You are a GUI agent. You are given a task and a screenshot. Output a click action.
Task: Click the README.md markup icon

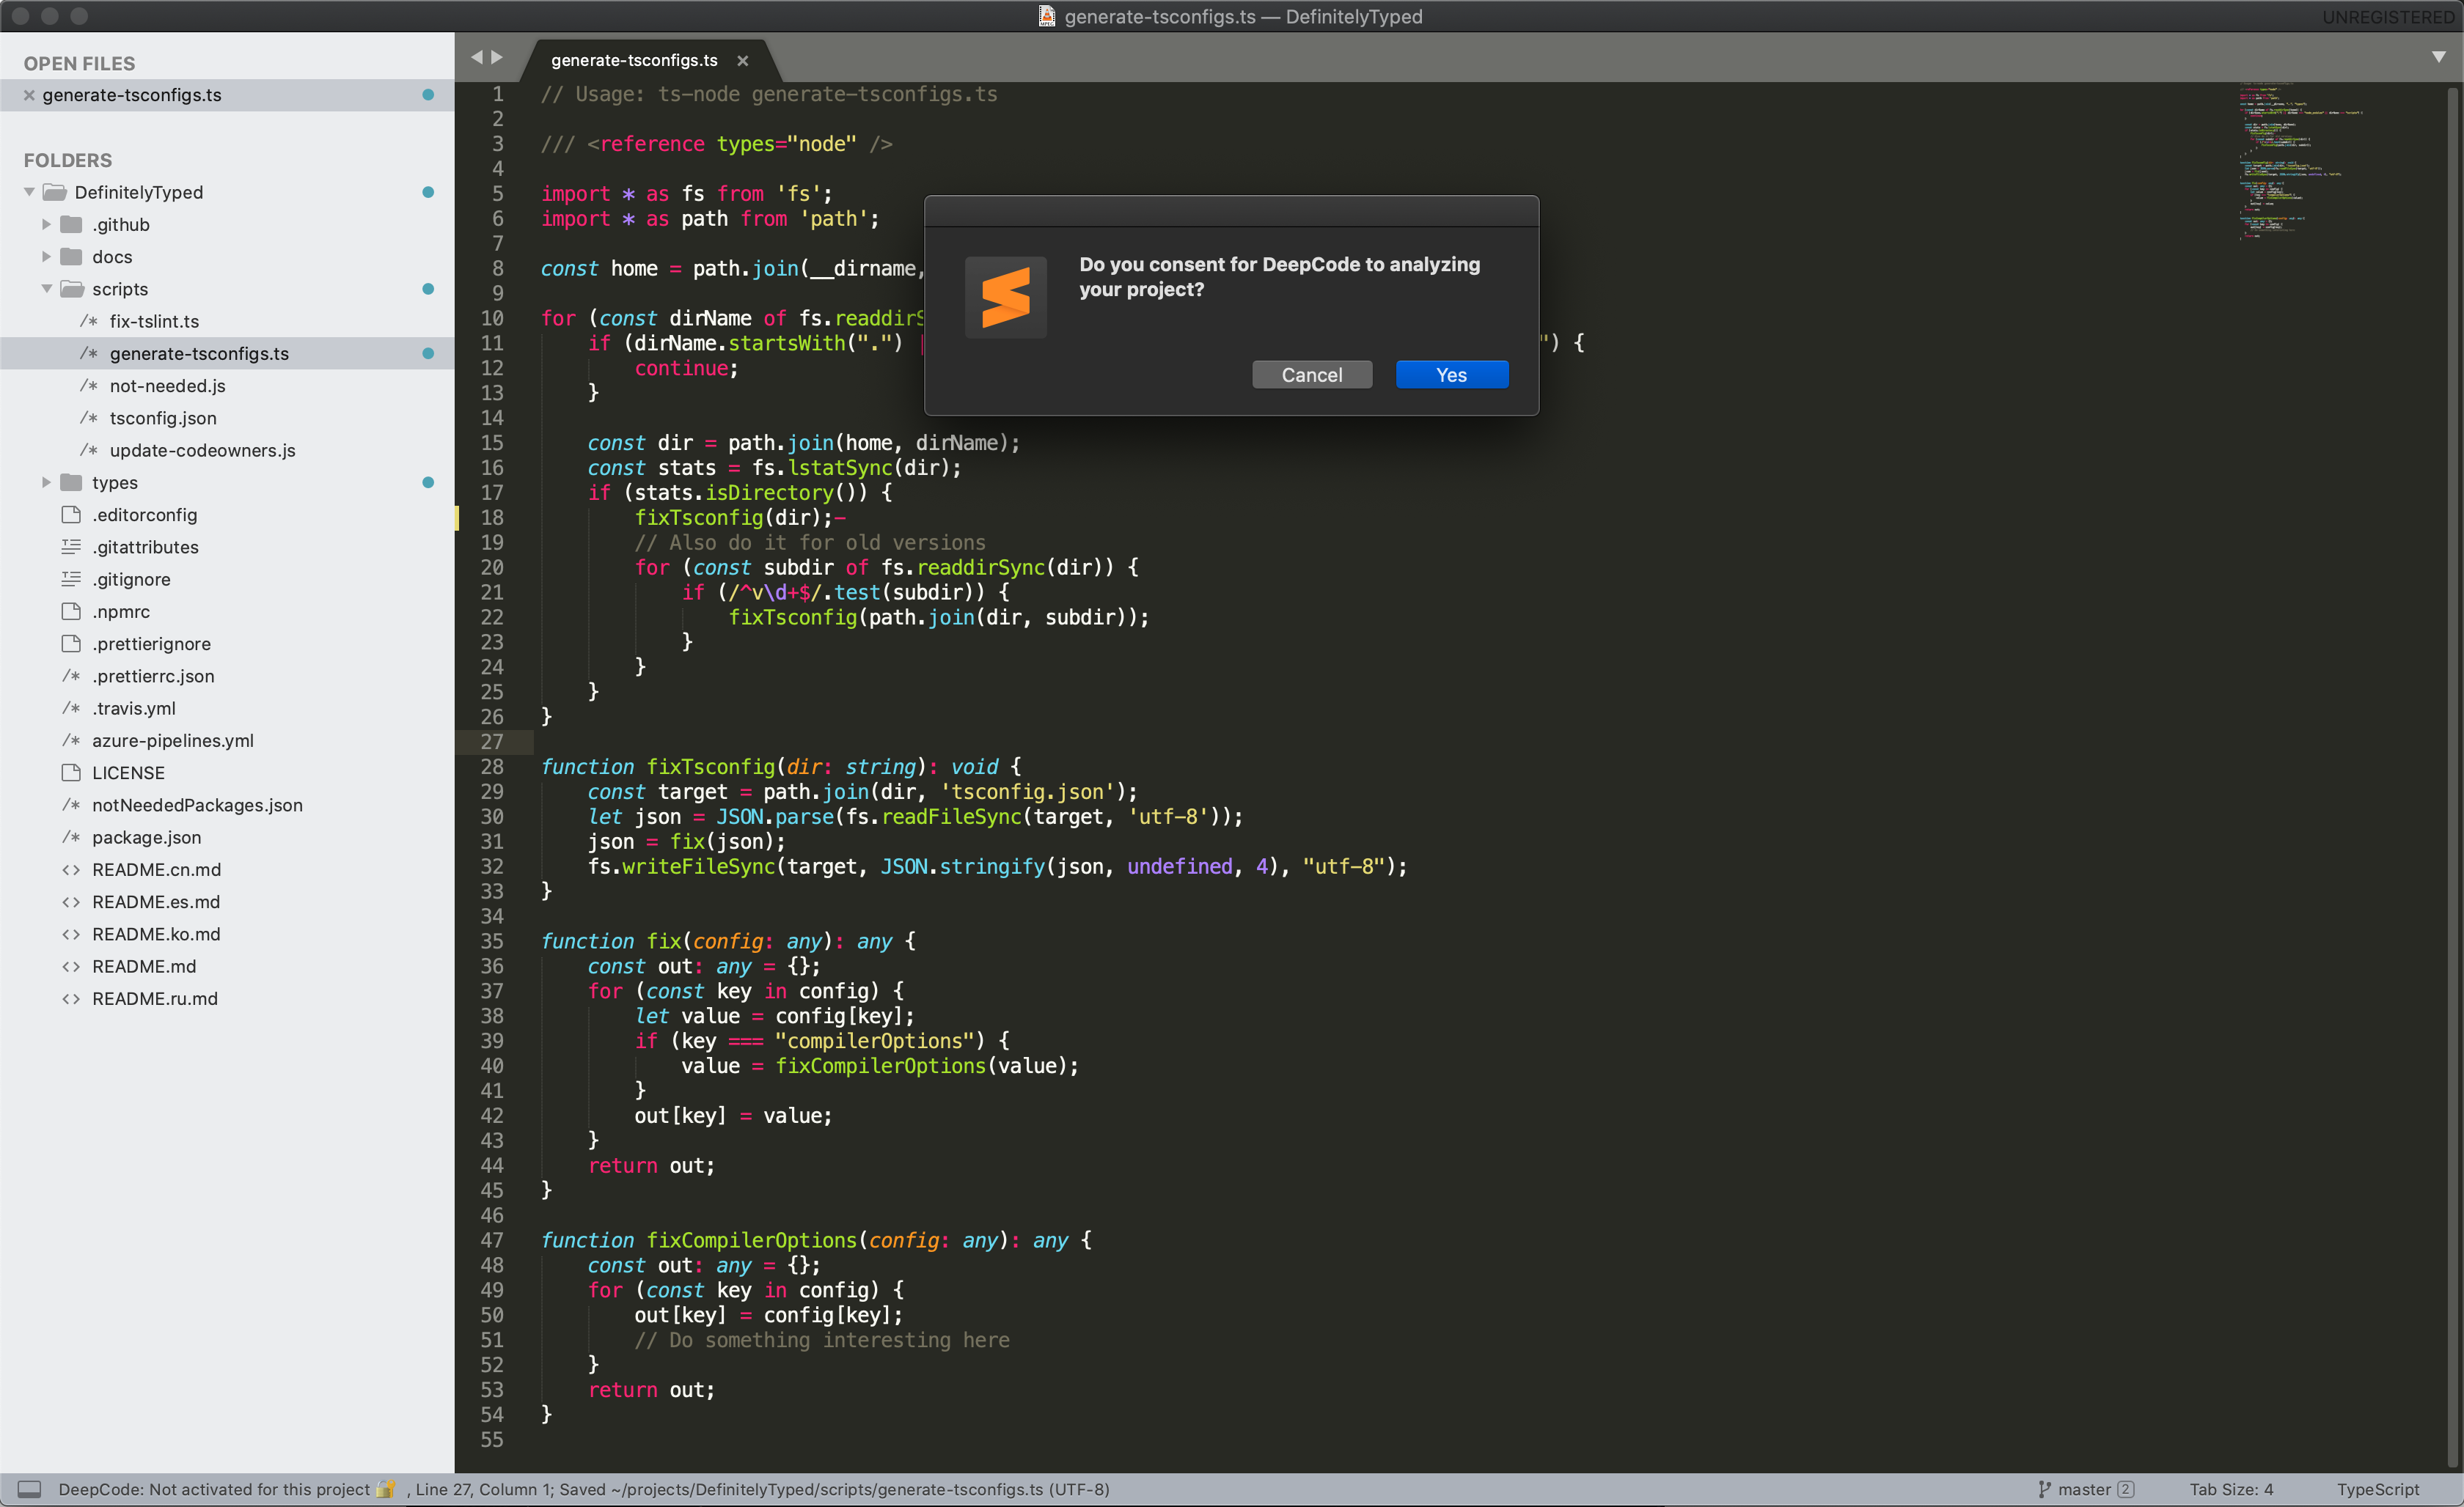pyautogui.click(x=71, y=966)
